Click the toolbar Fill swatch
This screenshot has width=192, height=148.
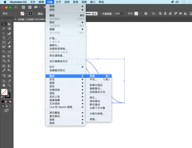4,92
